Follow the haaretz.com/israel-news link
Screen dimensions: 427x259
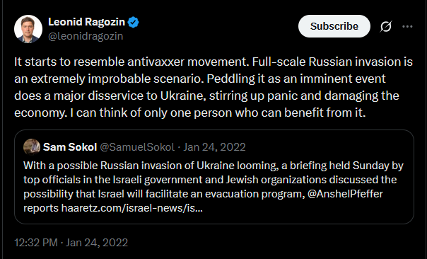pyautogui.click(x=131, y=208)
